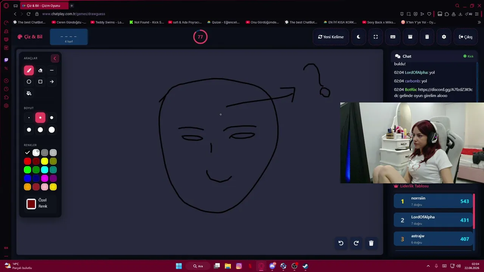Viewport: 484px width, 272px height.
Task: Collapse the Araçlar tools panel
Action: point(55,58)
